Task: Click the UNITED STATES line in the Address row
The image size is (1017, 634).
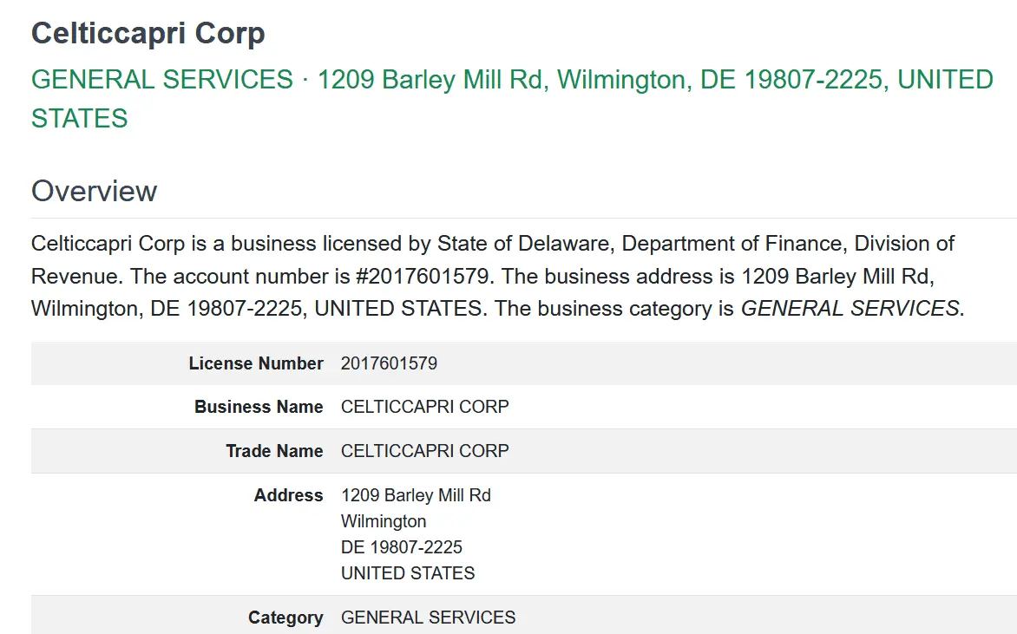Action: [408, 573]
